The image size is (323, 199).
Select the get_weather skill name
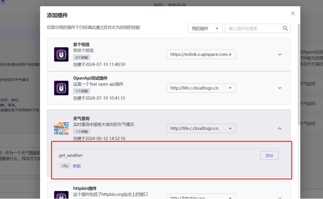click(x=70, y=156)
